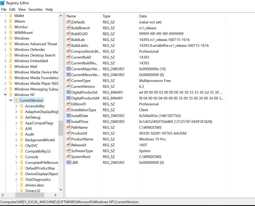This screenshot has height=206, width=255.
Task: Click the string icon beside BuildGUID
Action: [68, 34]
